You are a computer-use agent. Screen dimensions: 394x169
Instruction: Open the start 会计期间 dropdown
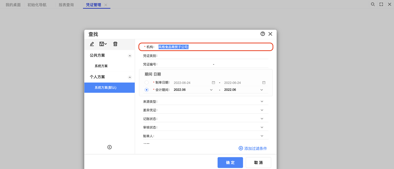[x=211, y=90]
